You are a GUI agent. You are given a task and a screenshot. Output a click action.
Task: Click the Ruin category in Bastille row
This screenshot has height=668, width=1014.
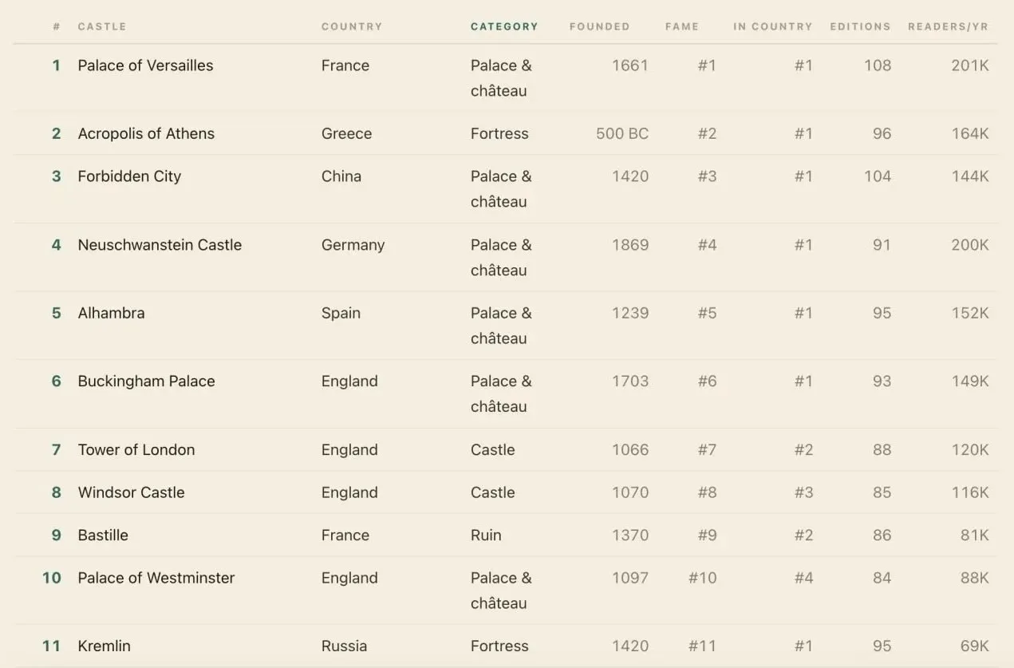[486, 535]
